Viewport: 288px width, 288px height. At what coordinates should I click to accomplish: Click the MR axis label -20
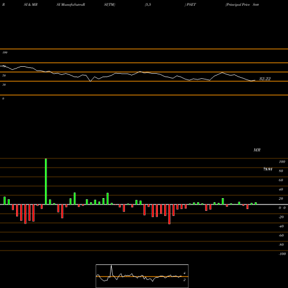click(x=281, y=217)
